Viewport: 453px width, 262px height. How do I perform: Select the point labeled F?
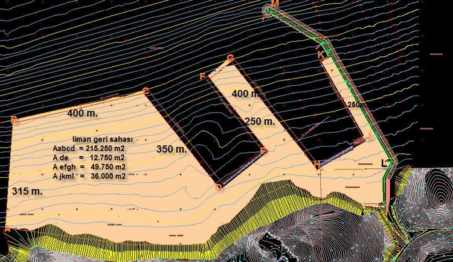tap(203, 76)
